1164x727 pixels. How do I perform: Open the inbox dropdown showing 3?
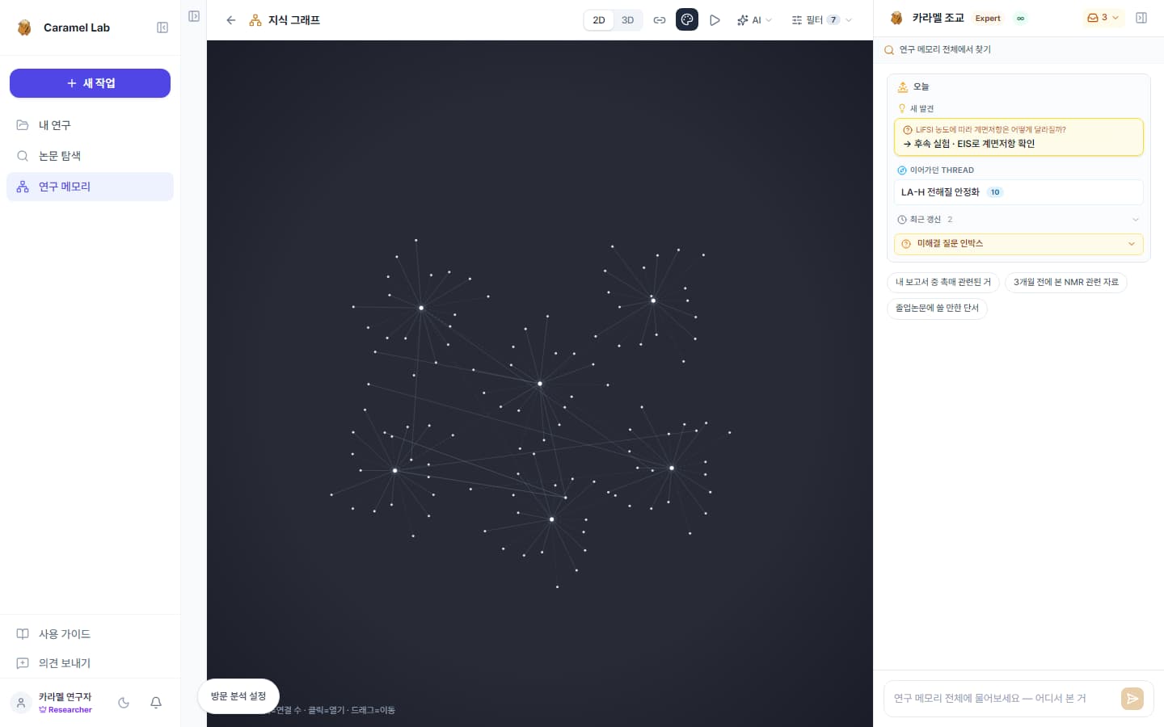click(x=1103, y=18)
